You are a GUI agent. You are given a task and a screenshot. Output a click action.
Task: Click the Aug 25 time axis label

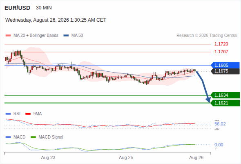pos(126,157)
